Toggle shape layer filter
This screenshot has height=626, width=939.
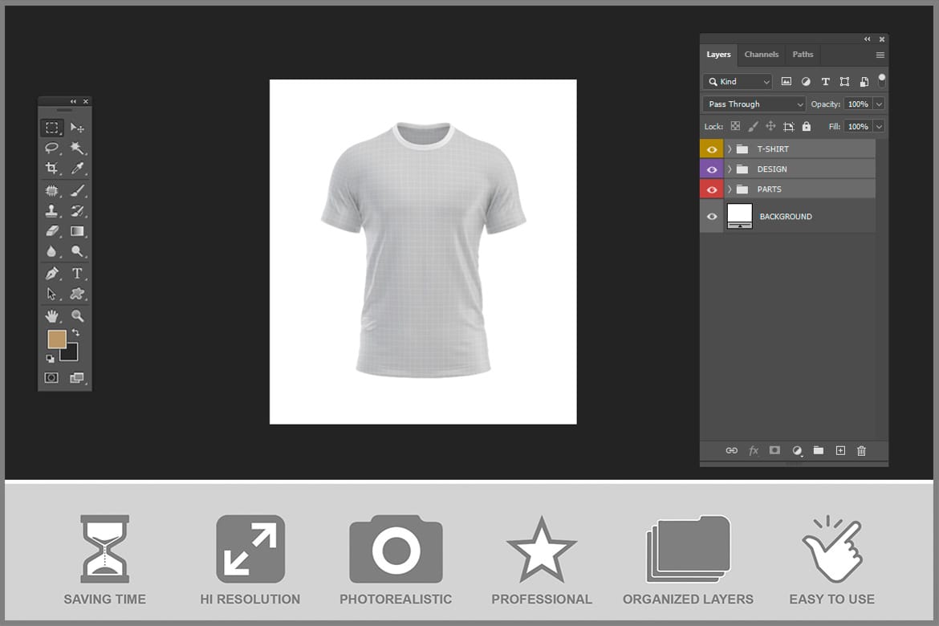coord(844,82)
